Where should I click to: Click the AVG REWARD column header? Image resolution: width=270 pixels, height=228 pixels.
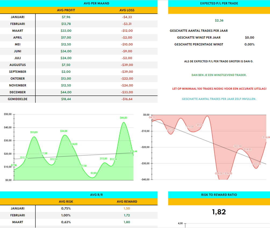tap(127, 202)
